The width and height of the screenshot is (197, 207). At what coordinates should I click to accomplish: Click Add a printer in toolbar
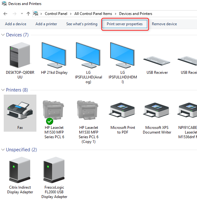46,24
